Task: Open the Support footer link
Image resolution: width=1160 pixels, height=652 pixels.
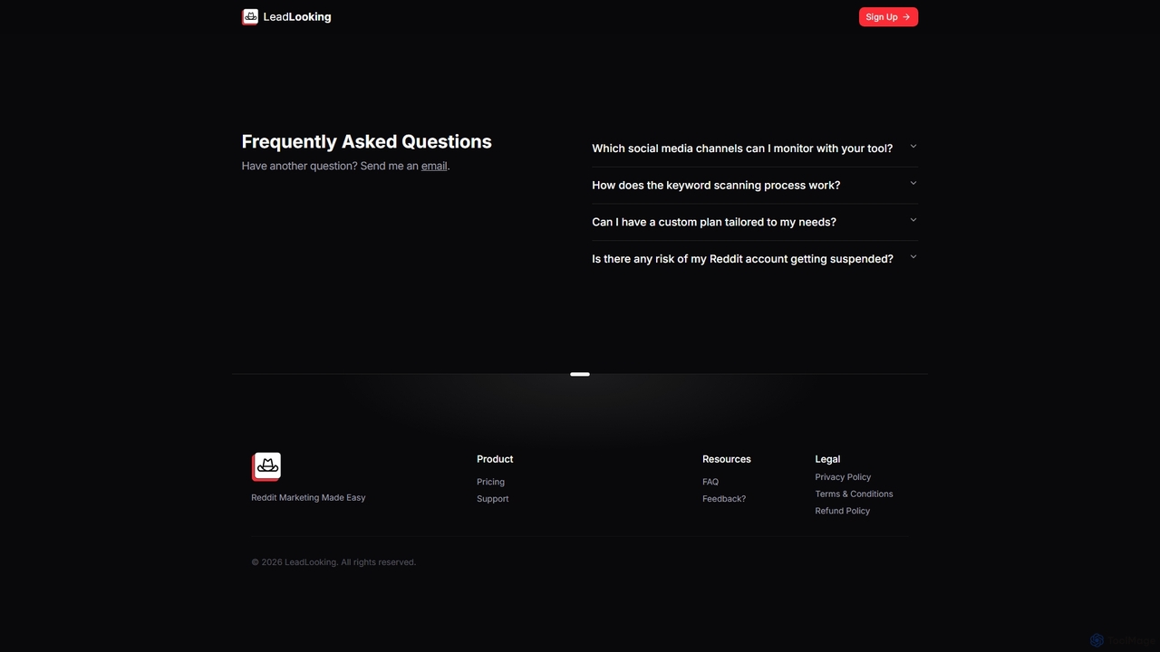Action: 493,499
